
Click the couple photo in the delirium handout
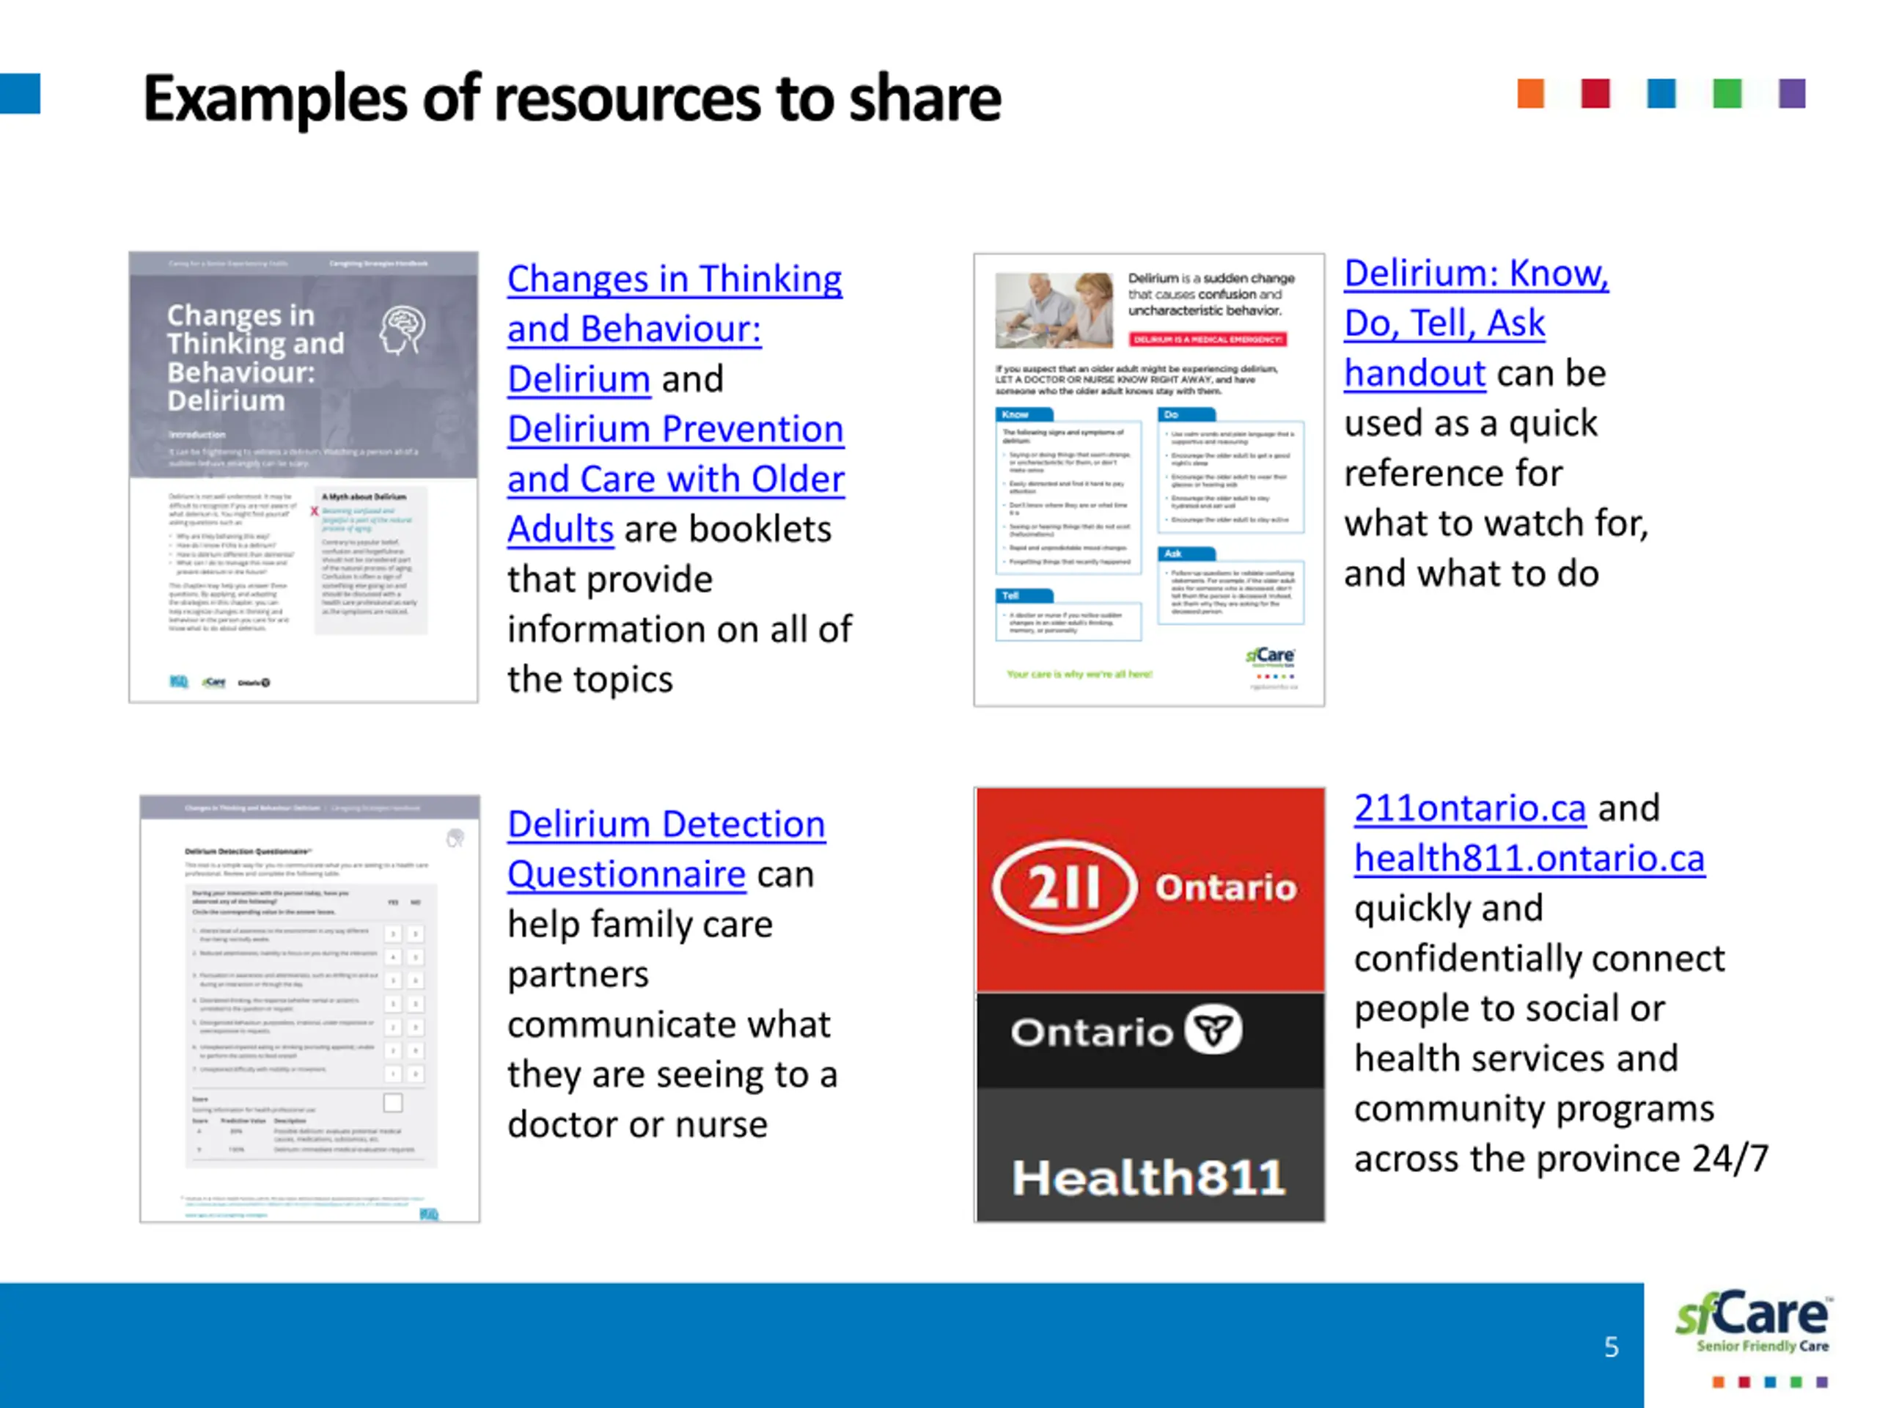coord(1054,309)
